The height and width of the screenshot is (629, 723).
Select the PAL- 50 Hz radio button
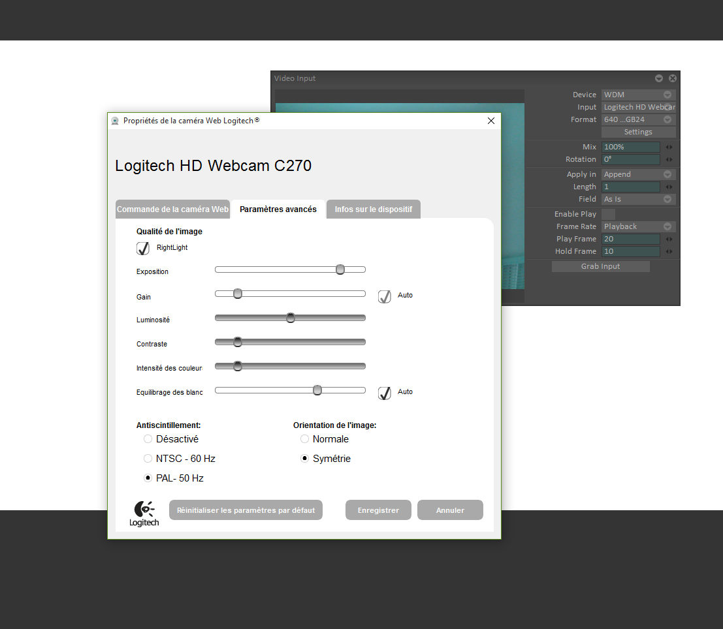tap(148, 478)
